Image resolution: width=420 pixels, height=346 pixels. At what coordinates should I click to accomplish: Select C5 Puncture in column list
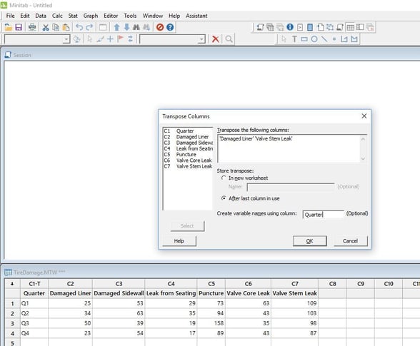coord(187,154)
